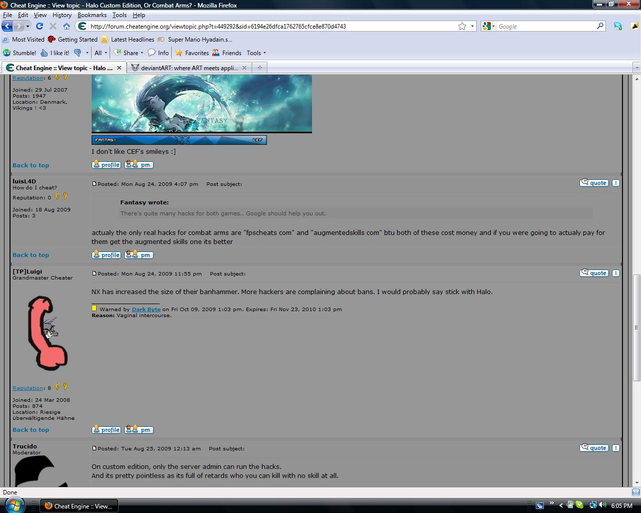The width and height of the screenshot is (641, 513).
Task: Open the Reputation link for [TP]Luigi
Action: [28, 388]
